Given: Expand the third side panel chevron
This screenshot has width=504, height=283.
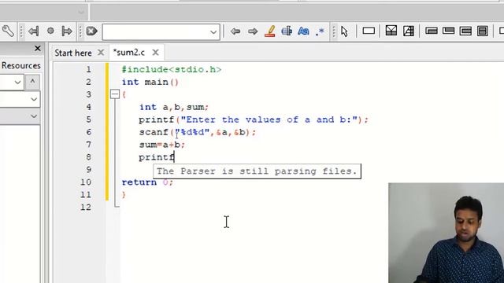Looking at the screenshot, I should 33,116.
